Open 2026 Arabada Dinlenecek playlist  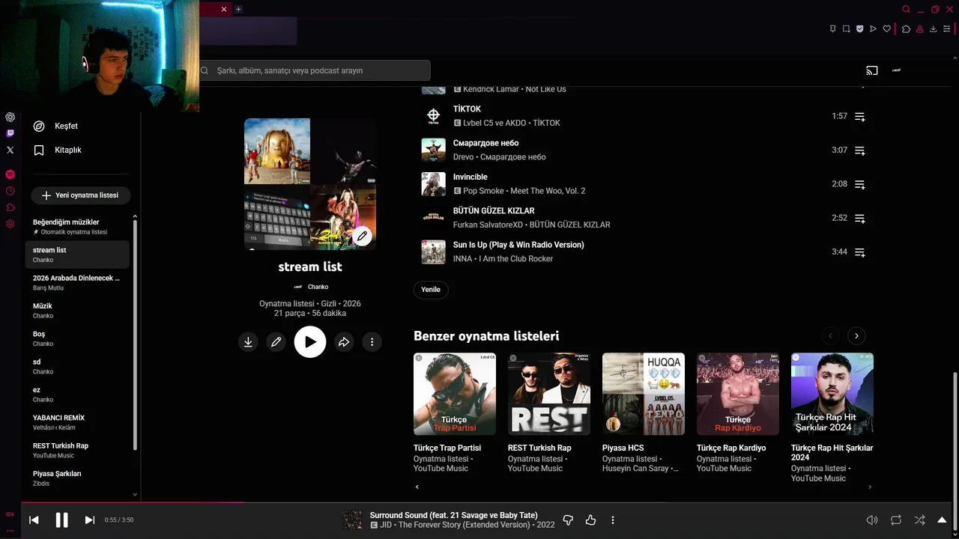[x=77, y=283]
